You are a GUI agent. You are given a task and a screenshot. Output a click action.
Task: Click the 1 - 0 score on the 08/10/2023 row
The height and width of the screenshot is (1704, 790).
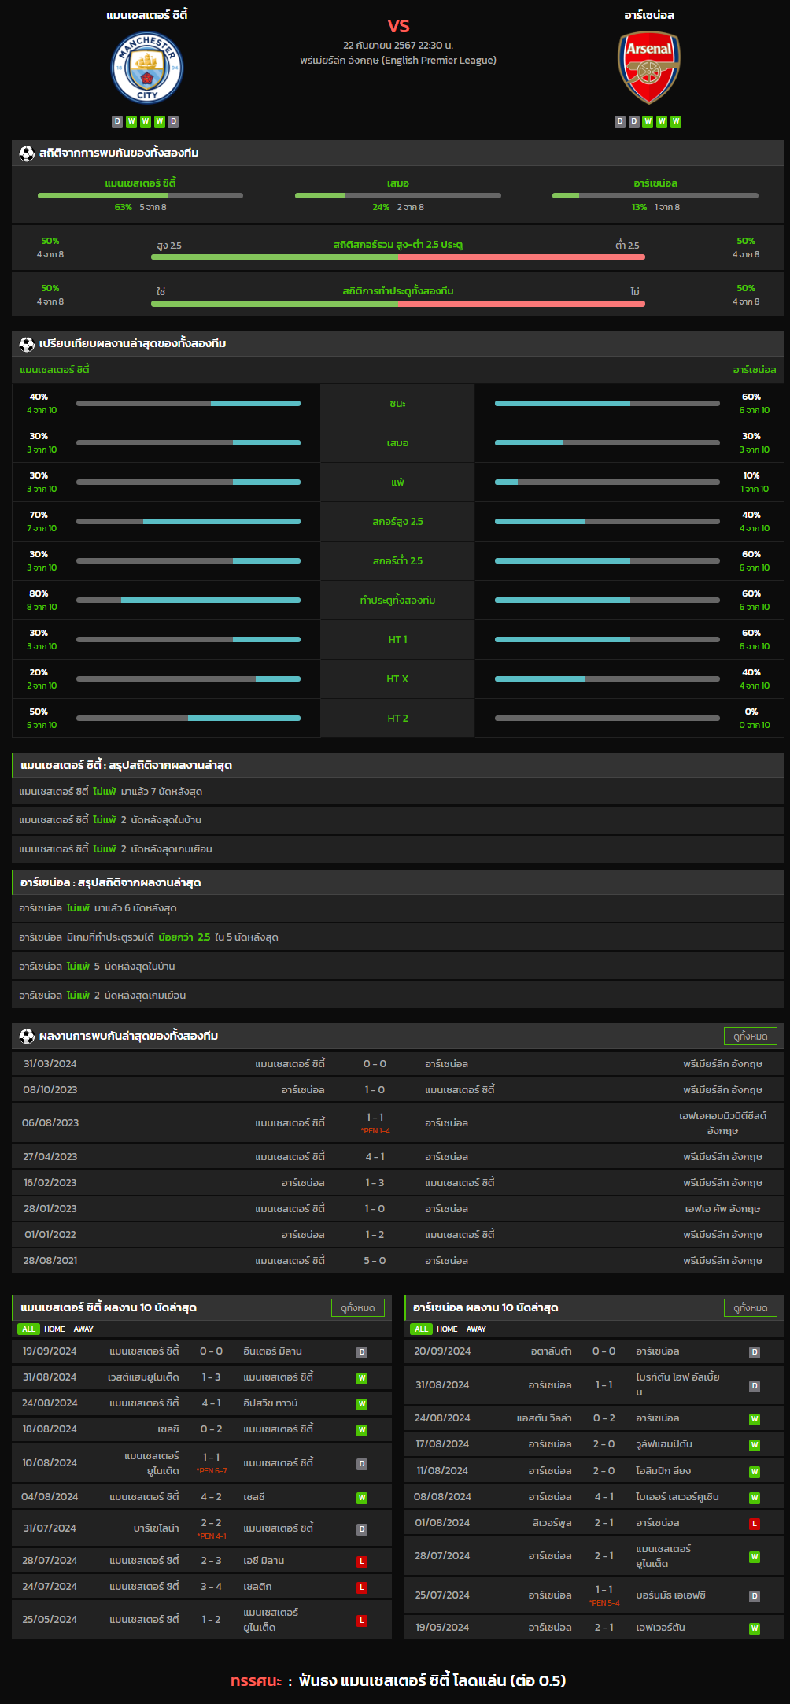375,1090
